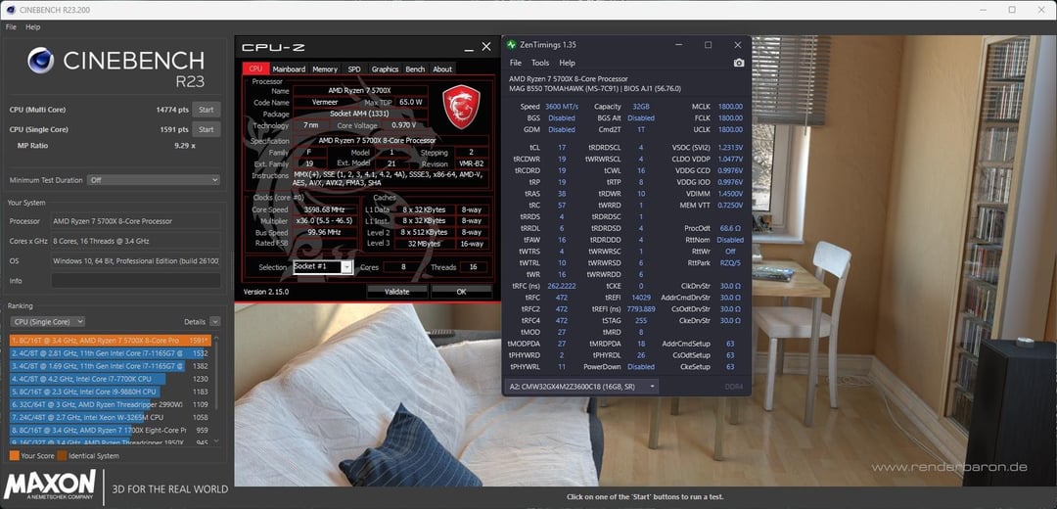
Task: Close the ZenTimings window
Action: pyautogui.click(x=738, y=44)
